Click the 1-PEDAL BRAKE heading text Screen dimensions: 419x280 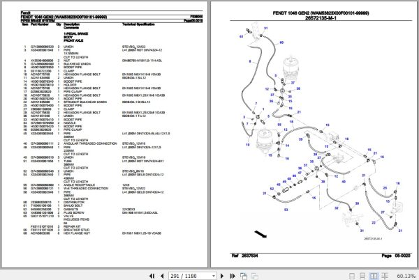tap(75, 33)
